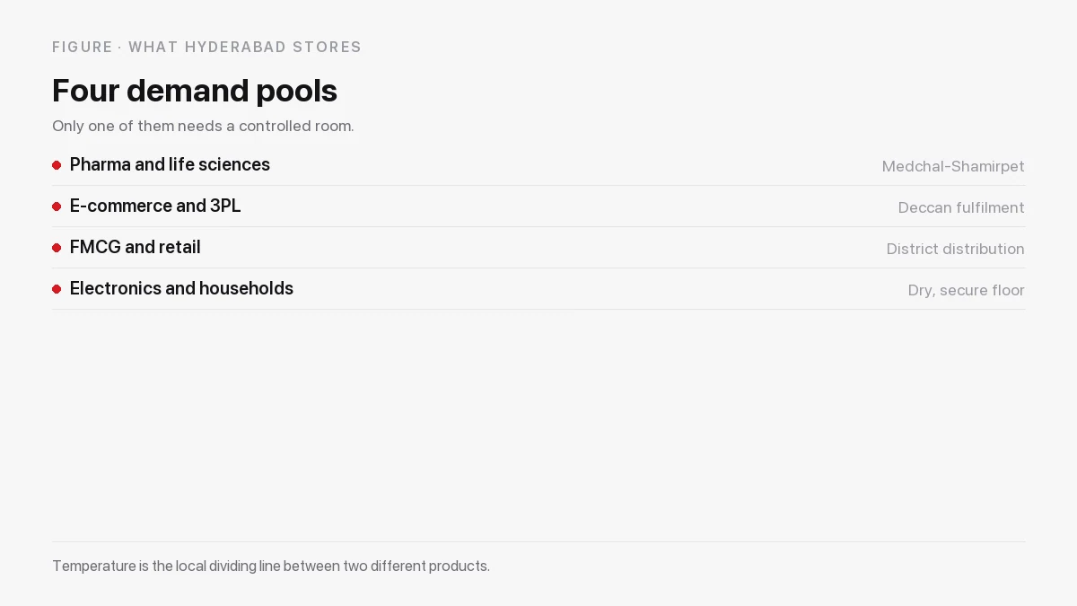This screenshot has width=1077, height=606.
Task: Click subtitle about the controlled room
Action: click(203, 126)
